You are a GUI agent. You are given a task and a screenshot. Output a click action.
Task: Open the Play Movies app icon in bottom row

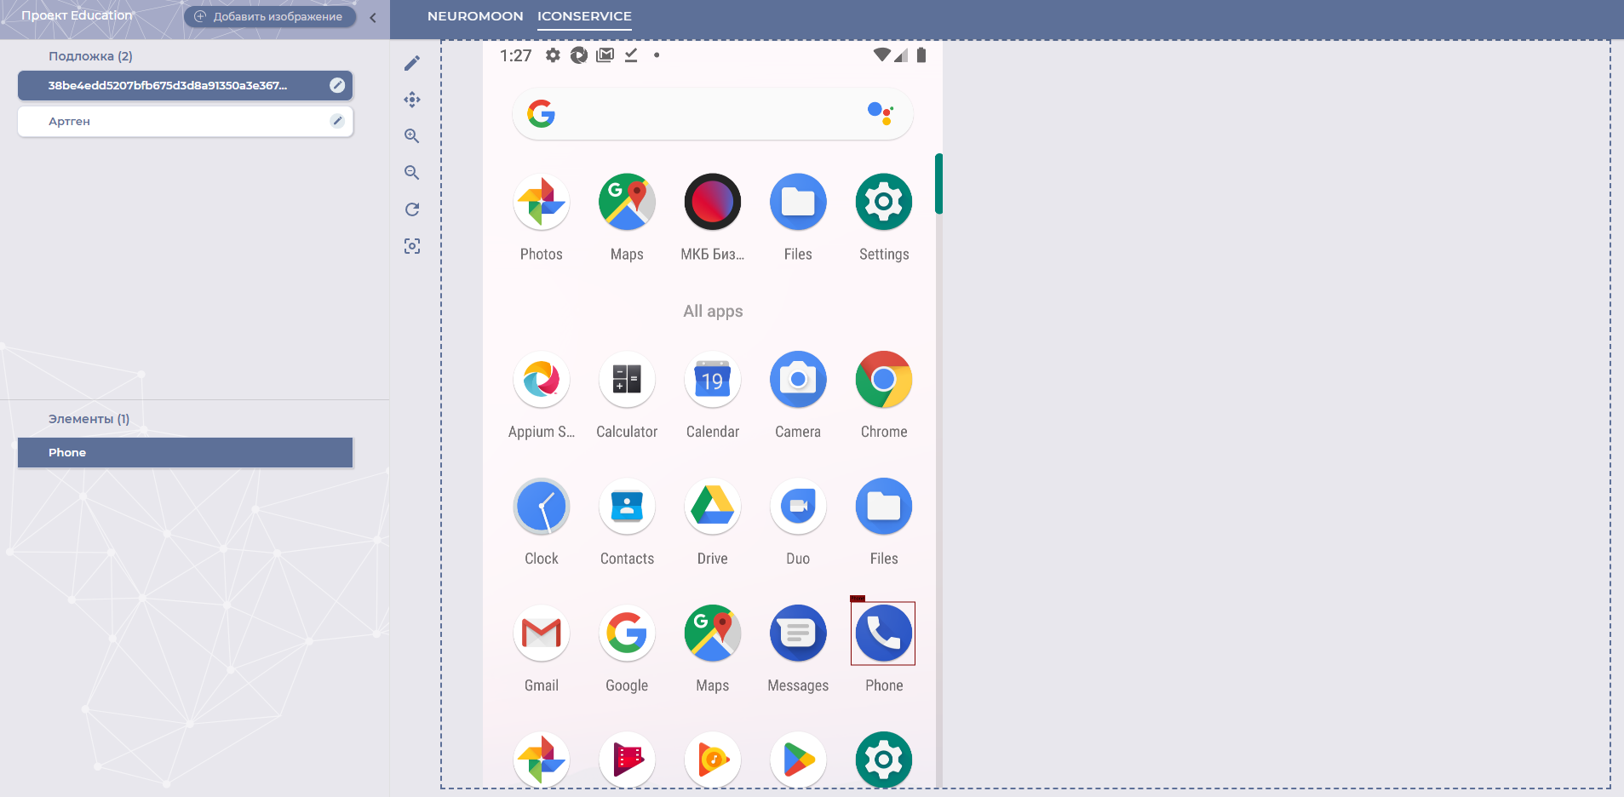627,759
